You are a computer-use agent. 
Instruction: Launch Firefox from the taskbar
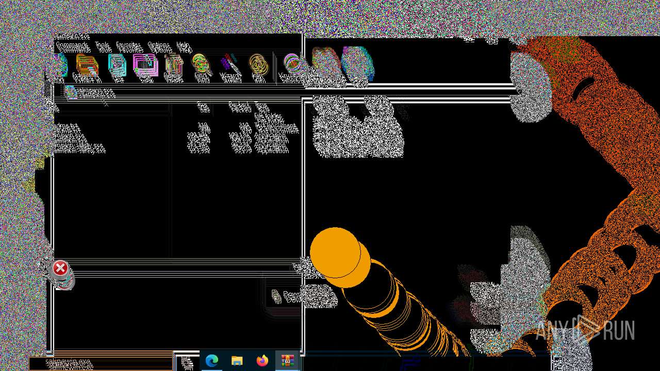262,361
